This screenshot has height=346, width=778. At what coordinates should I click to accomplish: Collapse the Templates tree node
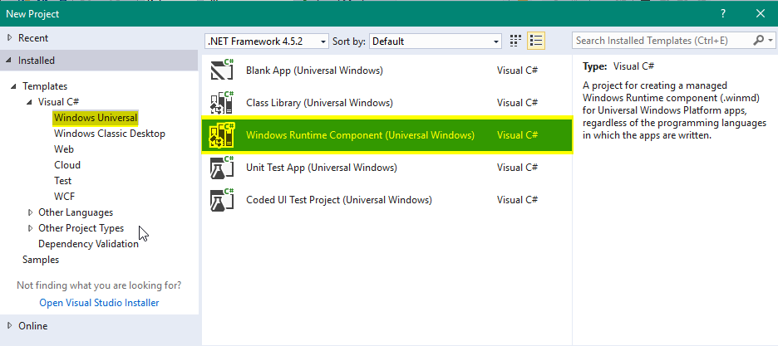pos(13,86)
